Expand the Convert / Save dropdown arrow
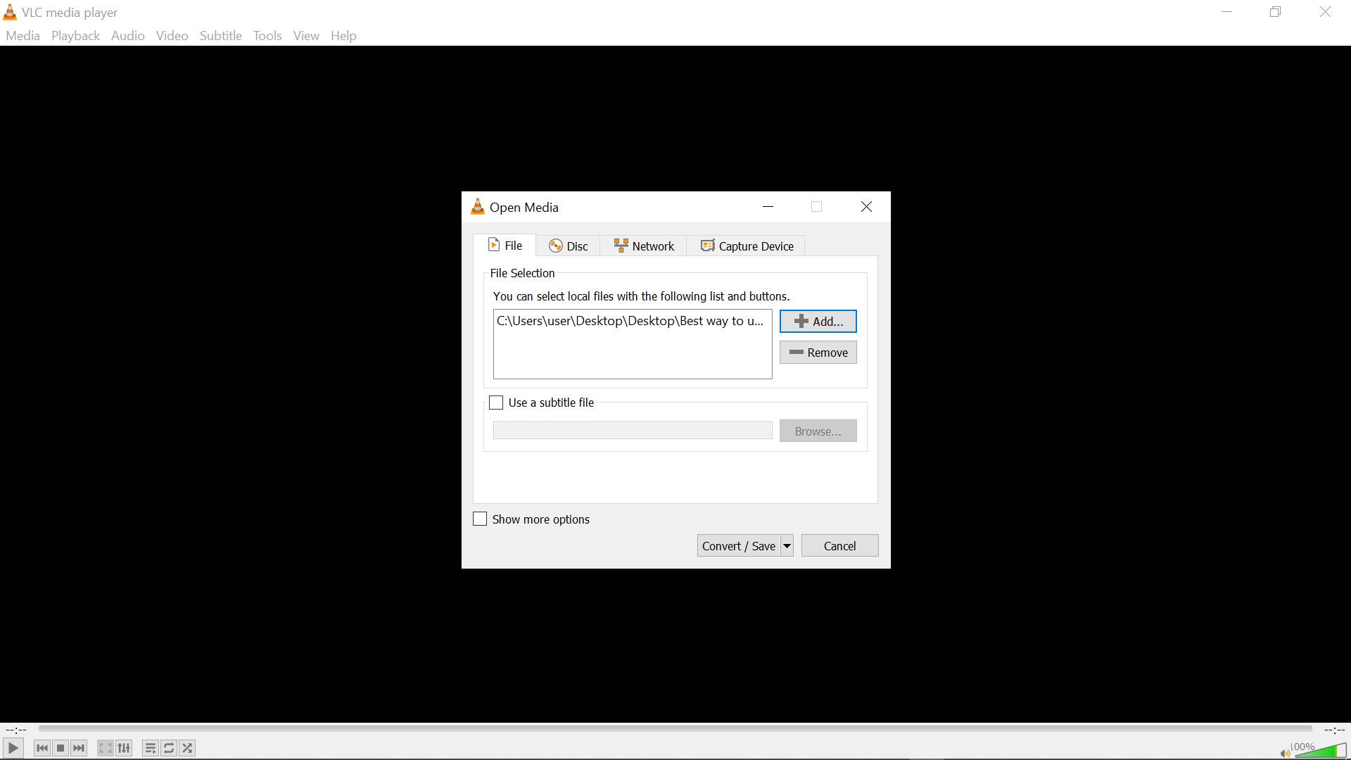Screen dimensions: 1351x760 click(x=787, y=546)
